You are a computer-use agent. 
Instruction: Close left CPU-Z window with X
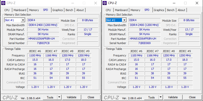pyautogui.click(x=96, y=3)
